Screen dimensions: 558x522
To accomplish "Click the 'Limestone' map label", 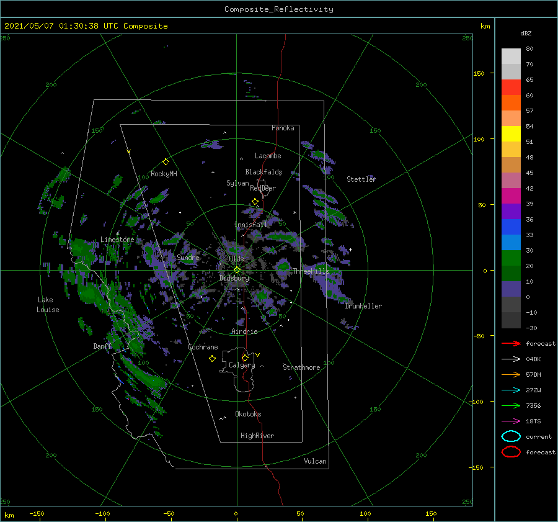I will pyautogui.click(x=117, y=240).
